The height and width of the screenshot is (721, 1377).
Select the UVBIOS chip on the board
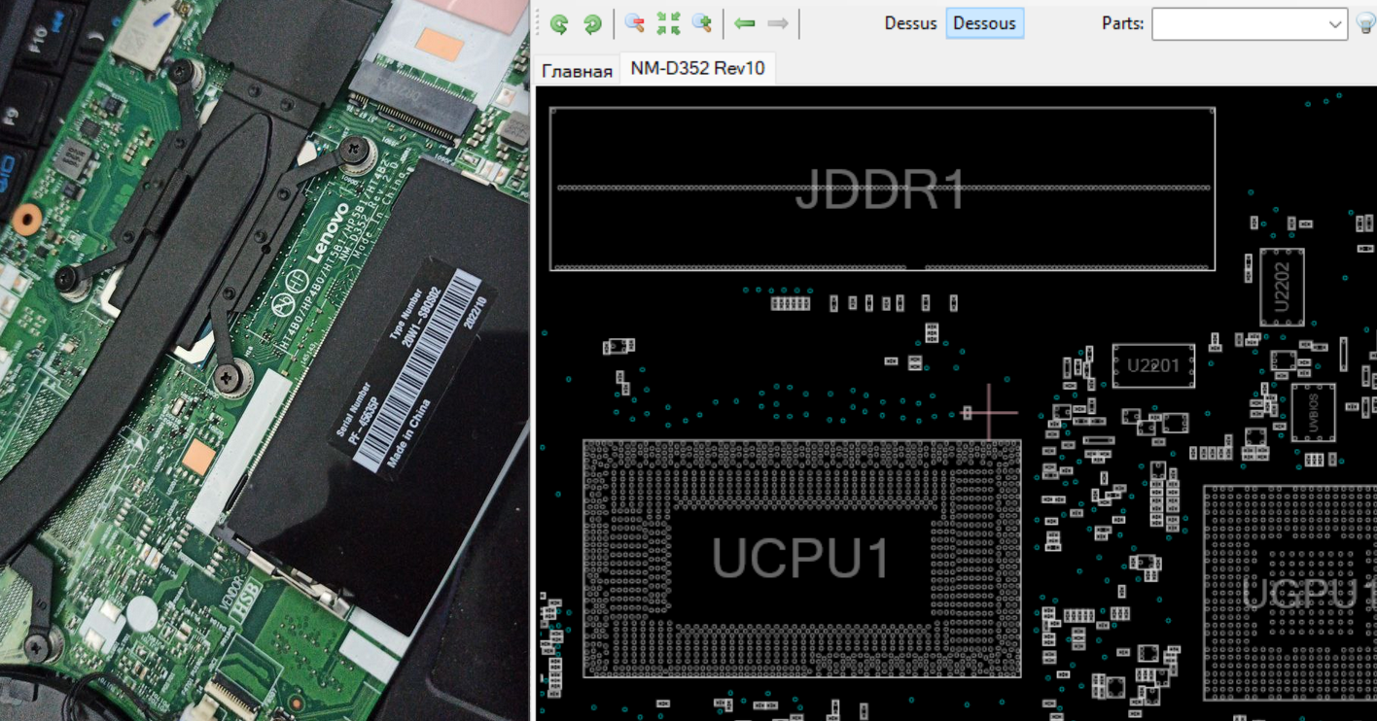tap(1313, 412)
